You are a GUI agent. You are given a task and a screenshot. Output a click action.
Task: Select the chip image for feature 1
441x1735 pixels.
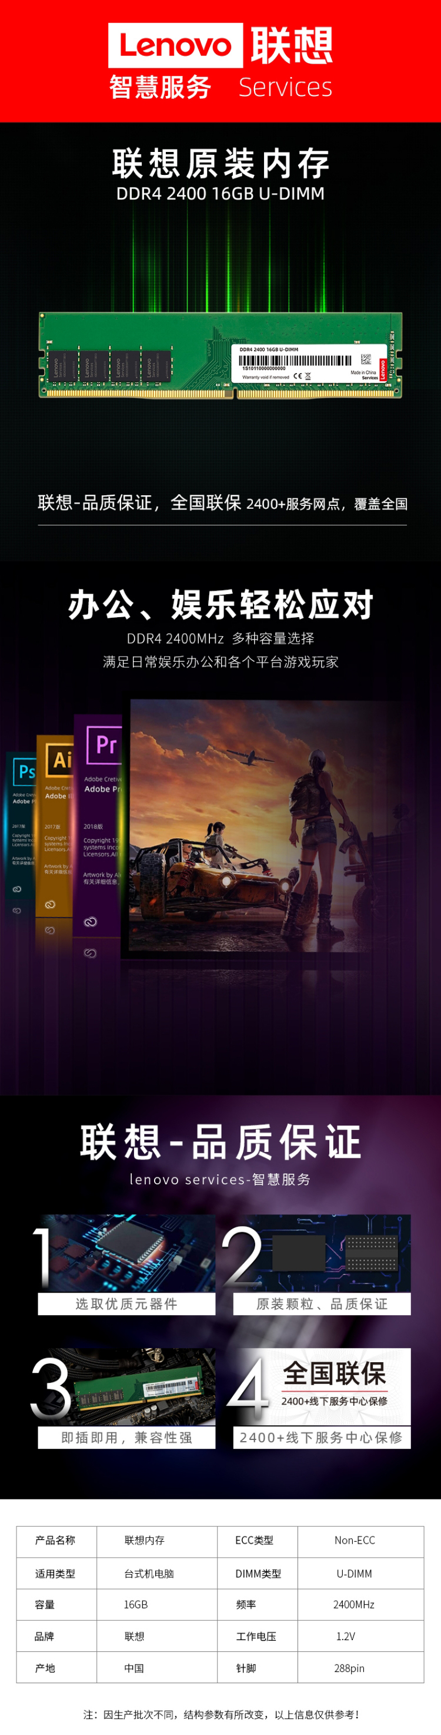(x=128, y=1252)
